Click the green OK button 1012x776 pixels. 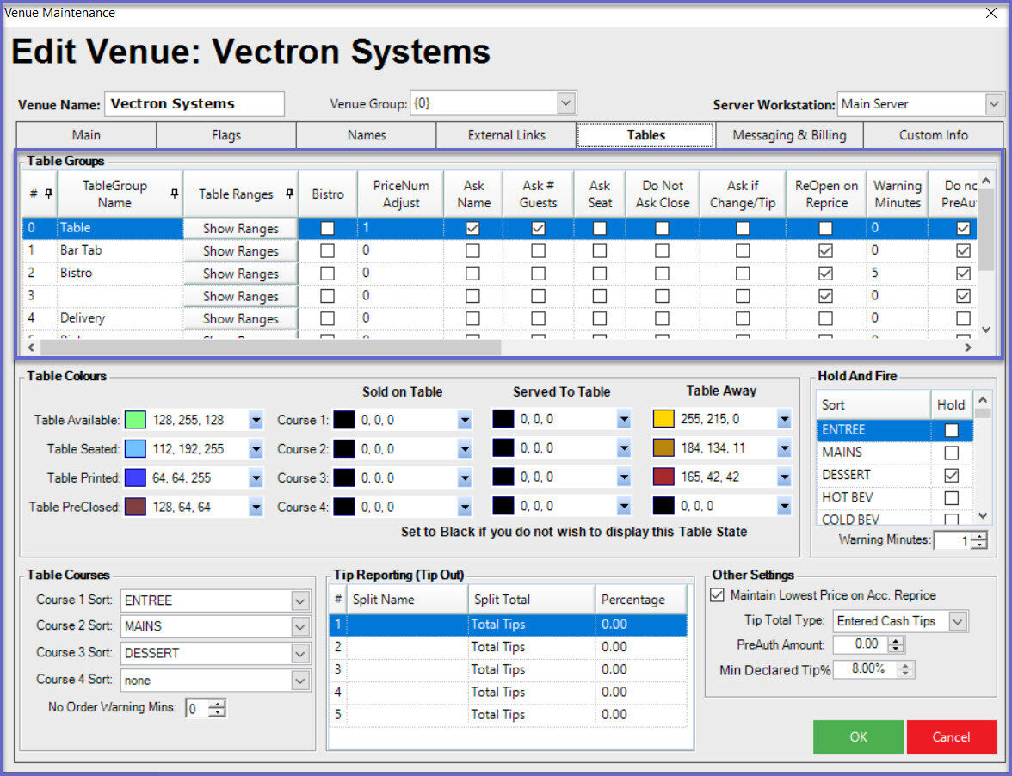[x=858, y=737]
